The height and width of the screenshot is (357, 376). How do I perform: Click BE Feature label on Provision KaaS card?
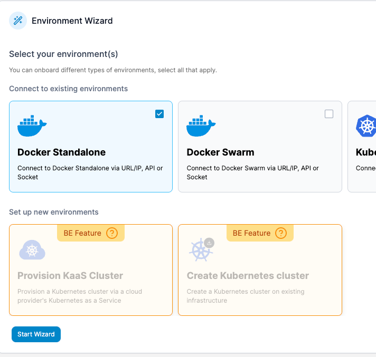82,233
